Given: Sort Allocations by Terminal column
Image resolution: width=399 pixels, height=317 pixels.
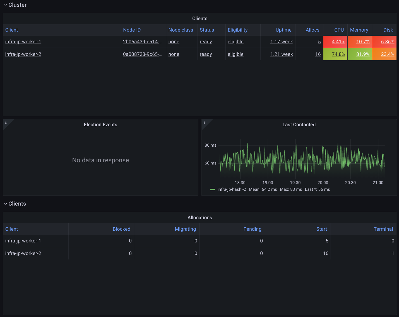Looking at the screenshot, I should (383, 229).
